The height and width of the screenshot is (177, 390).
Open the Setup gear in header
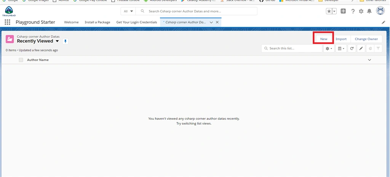click(x=361, y=11)
